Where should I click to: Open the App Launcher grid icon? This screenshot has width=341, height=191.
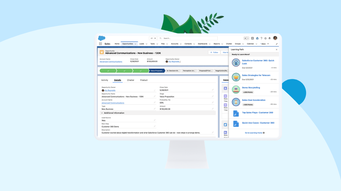point(101,44)
